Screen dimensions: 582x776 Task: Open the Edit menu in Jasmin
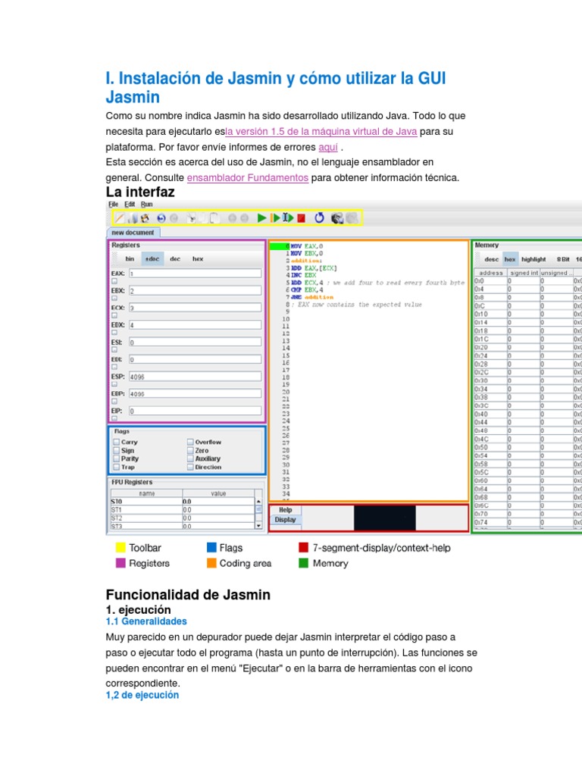point(130,205)
